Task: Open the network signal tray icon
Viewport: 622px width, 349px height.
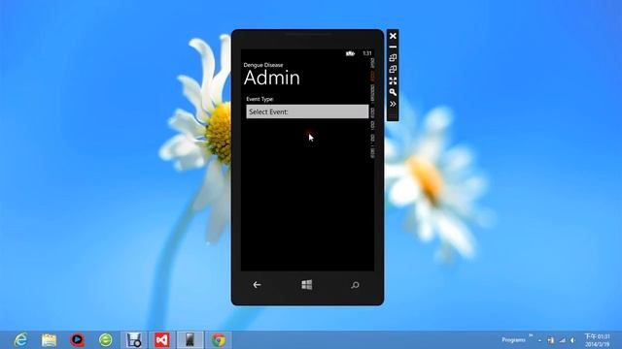Action: 562,340
